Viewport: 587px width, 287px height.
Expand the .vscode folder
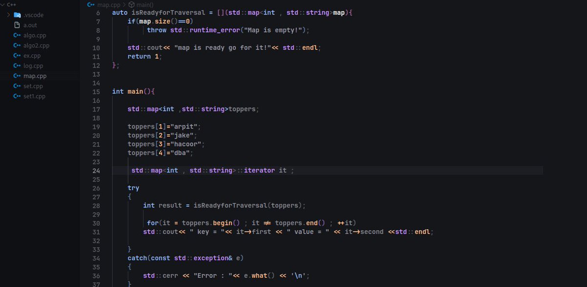(x=10, y=15)
